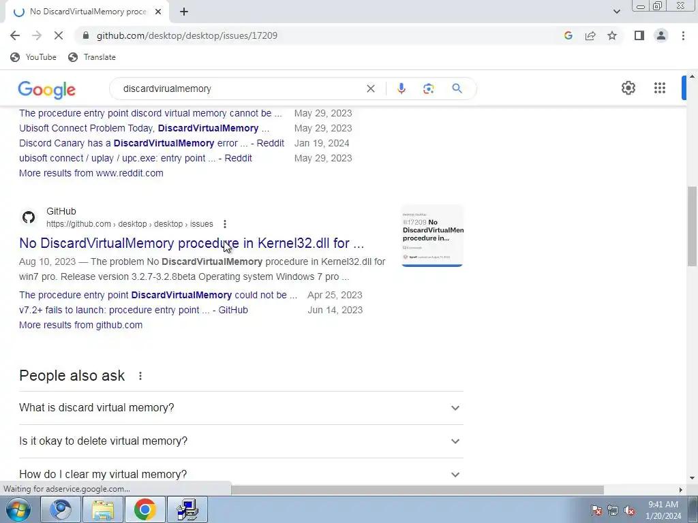Open the YouTube bookmark
This screenshot has width=698, height=523.
pyautogui.click(x=33, y=57)
